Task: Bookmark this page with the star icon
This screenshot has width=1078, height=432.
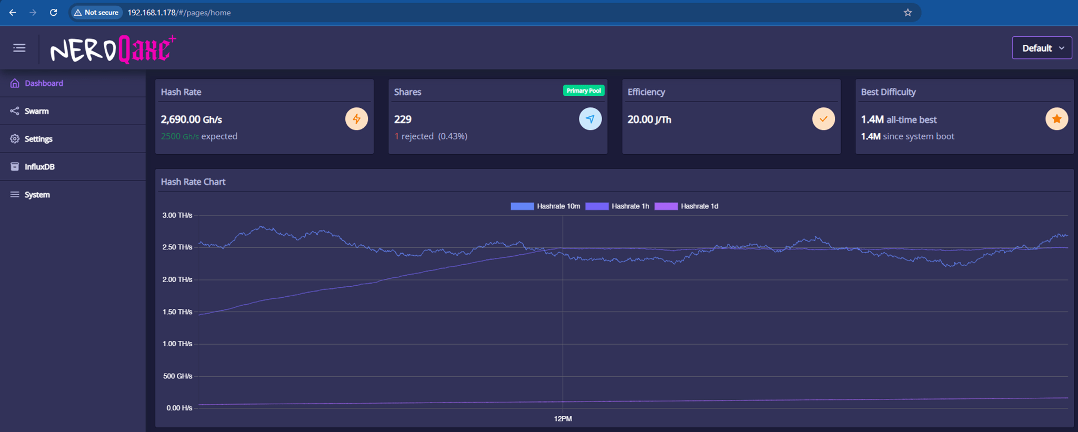Action: [x=907, y=13]
